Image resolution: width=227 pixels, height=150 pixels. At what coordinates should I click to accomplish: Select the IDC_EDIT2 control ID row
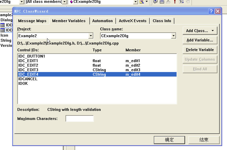tap(97, 65)
